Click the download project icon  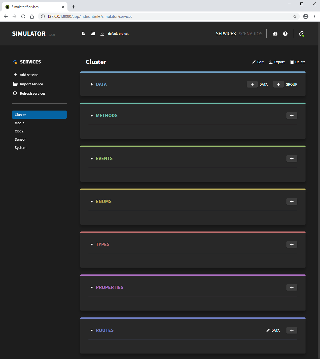[x=102, y=34]
